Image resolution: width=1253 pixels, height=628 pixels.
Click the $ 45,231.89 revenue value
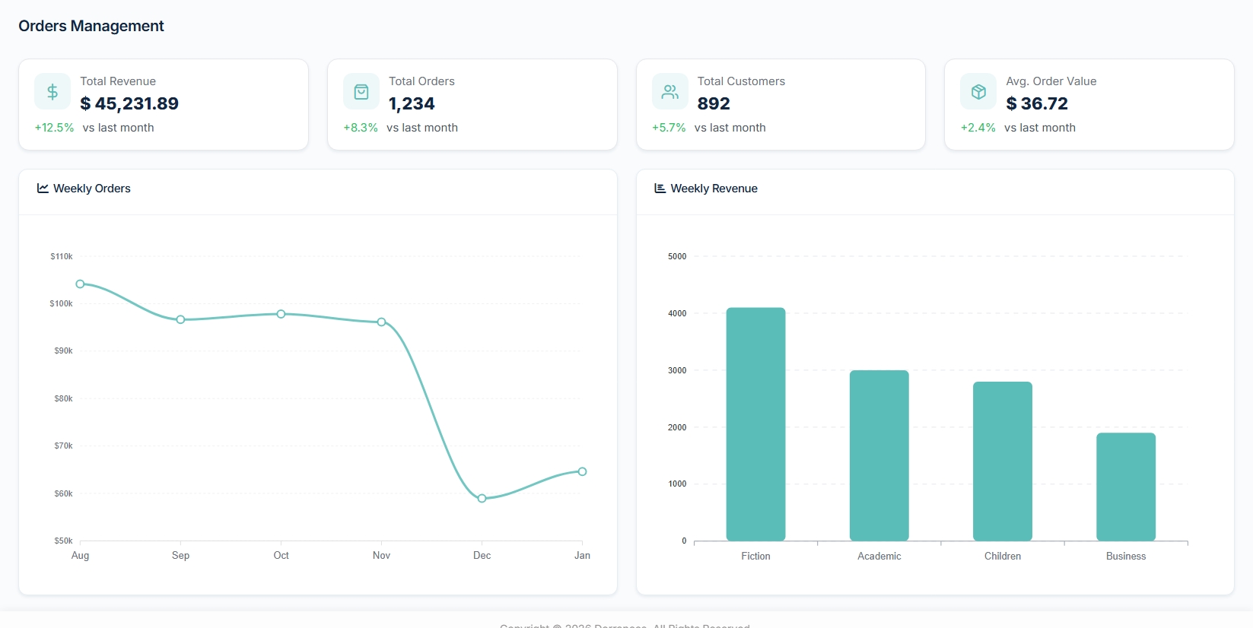pos(129,103)
